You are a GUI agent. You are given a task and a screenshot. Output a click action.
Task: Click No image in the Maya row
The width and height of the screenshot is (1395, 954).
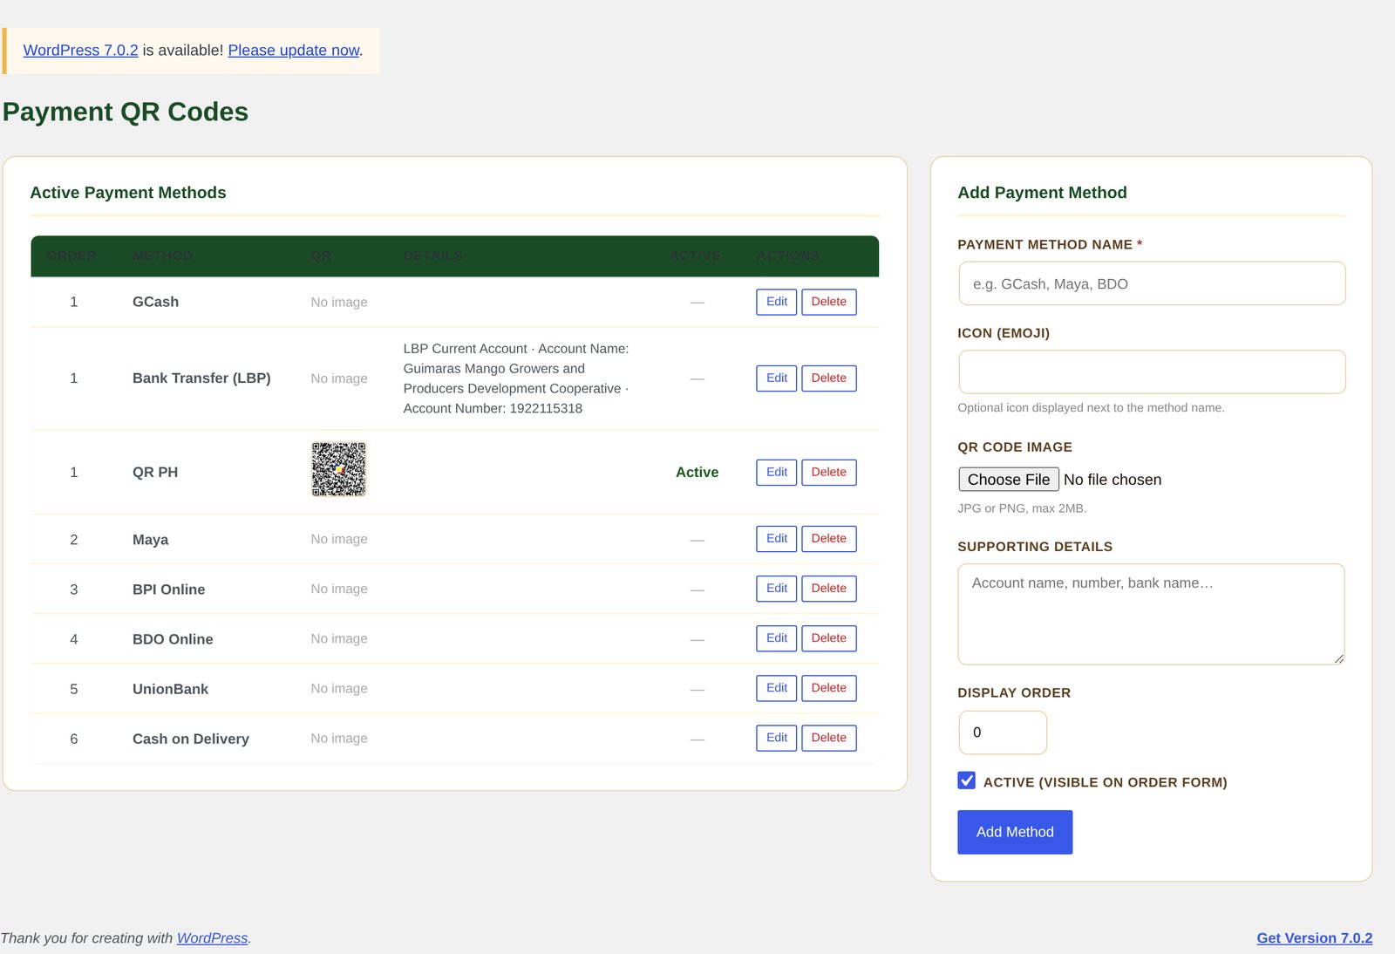pos(339,539)
